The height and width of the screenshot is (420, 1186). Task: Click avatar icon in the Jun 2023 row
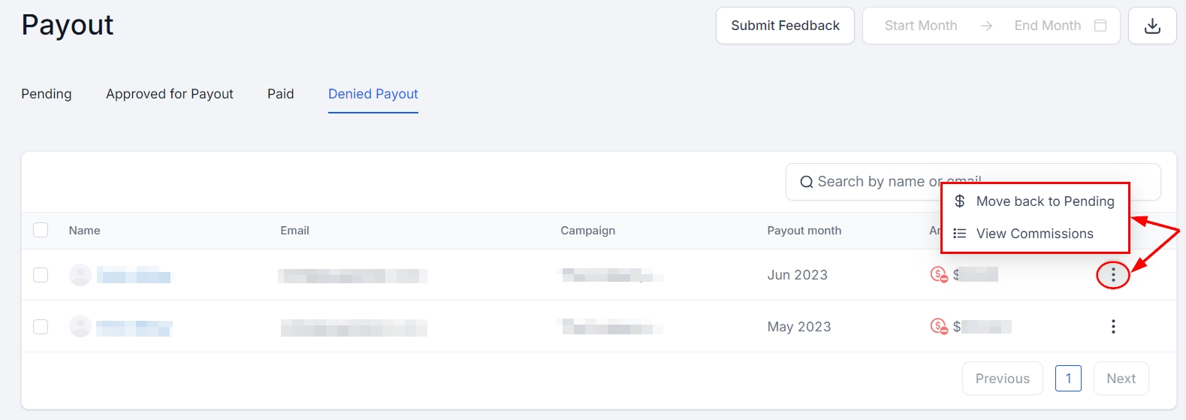pyautogui.click(x=80, y=275)
